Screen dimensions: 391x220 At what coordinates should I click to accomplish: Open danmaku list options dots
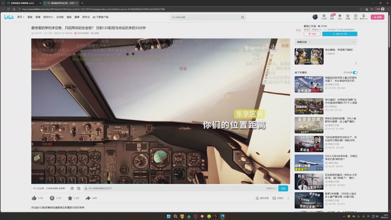click(x=310, y=42)
